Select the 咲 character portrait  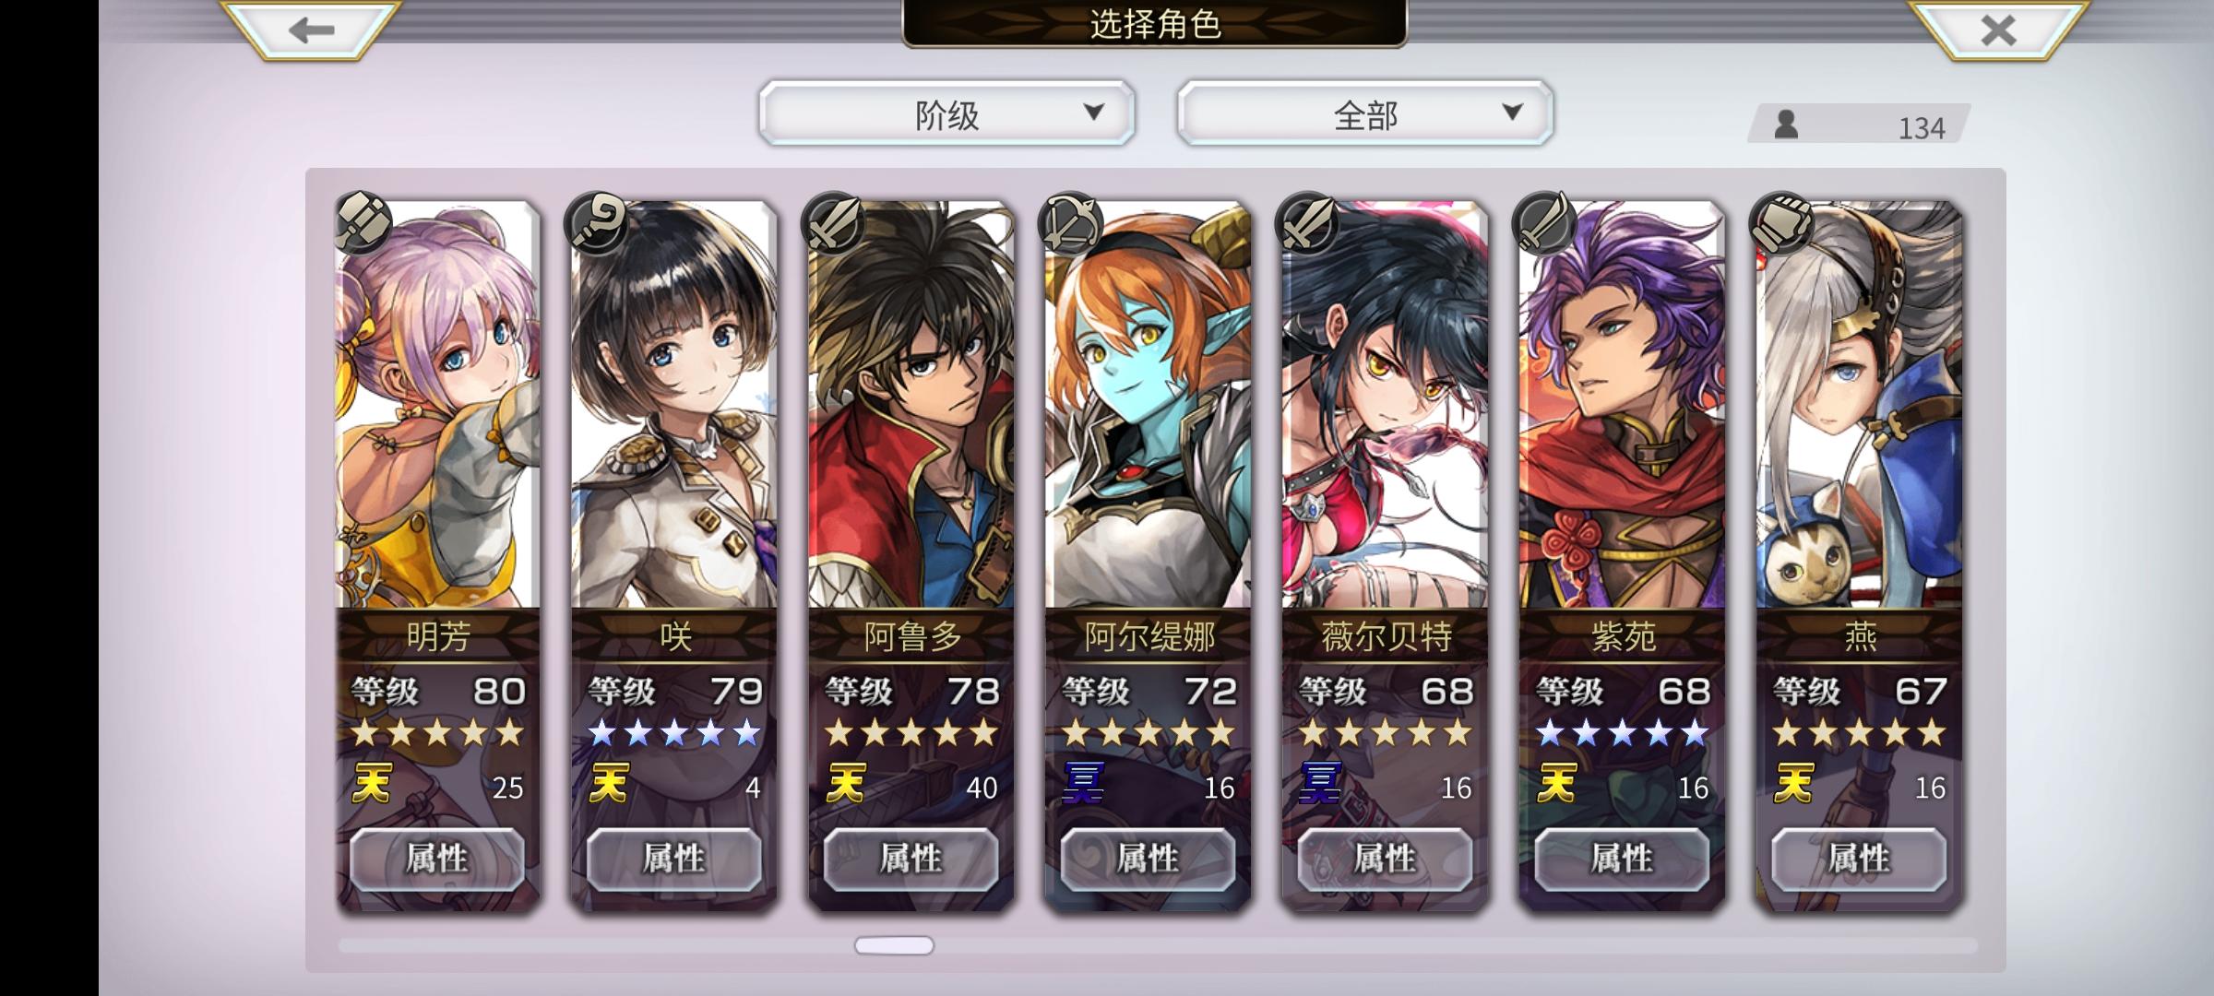674,406
